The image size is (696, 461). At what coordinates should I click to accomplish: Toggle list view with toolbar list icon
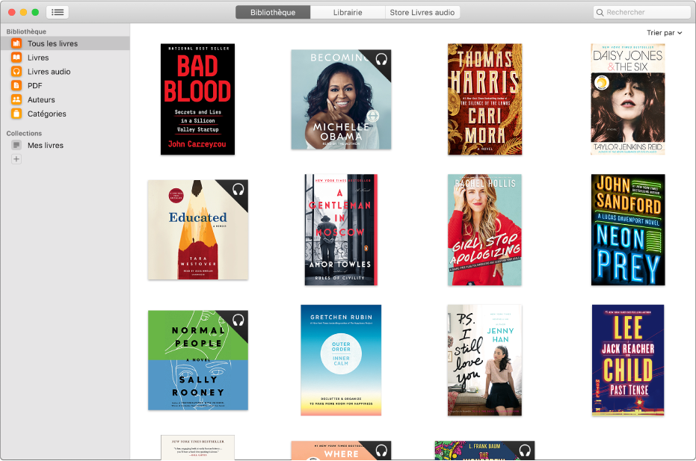click(x=58, y=12)
